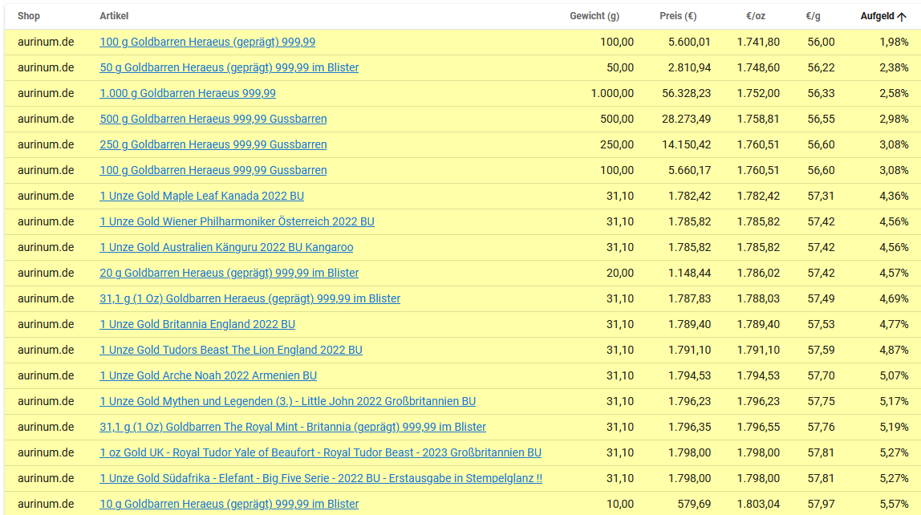Open Australien Känguru 2022 Kangaroo link
The width and height of the screenshot is (921, 515).
(226, 248)
